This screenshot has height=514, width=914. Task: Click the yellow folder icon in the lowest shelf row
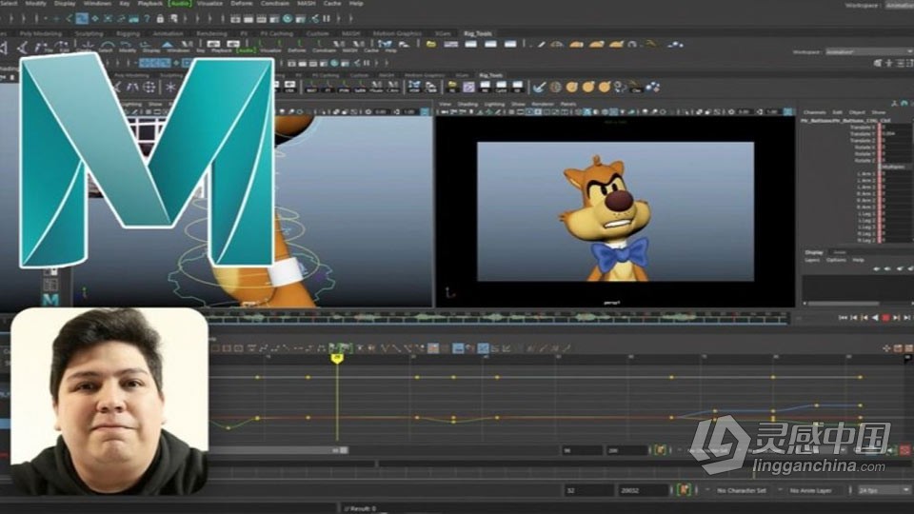click(452, 87)
